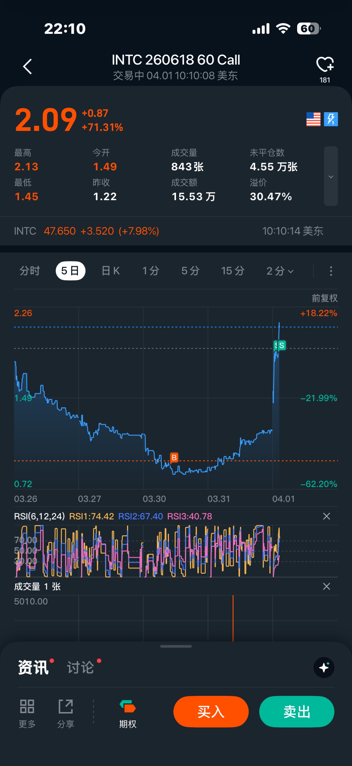Close the RSI indicator panel
Screen dimensions: 352x766
[x=326, y=516]
